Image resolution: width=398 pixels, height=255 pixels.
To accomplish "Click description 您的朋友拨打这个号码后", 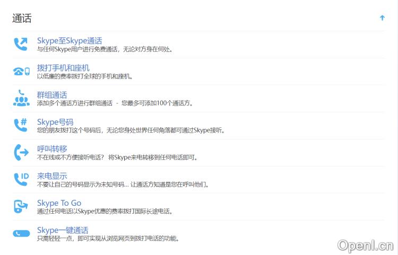I will (x=131, y=130).
